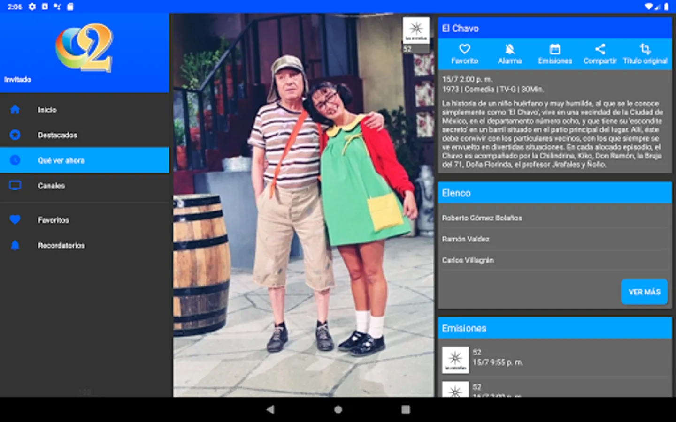
Task: Tap the Emisiones section header bar
Action: (554, 328)
